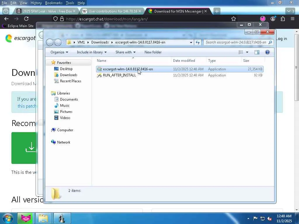This screenshot has width=299, height=224.
Task: Click the muted volume tray icon
Action: tap(270, 218)
